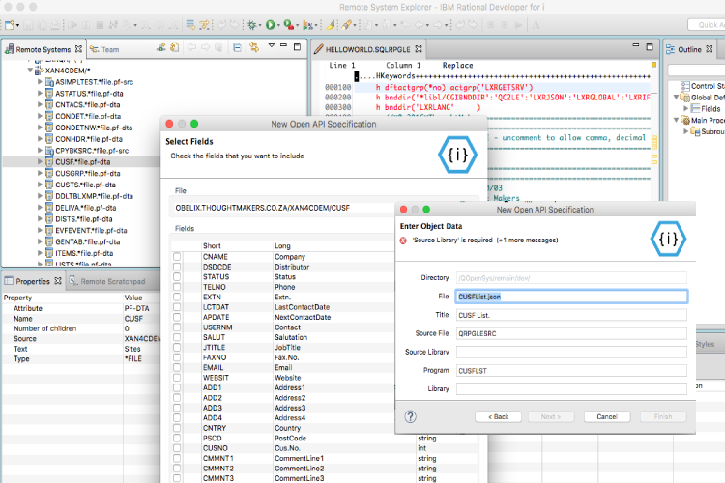Click the Run with red badge icon

pos(288,25)
